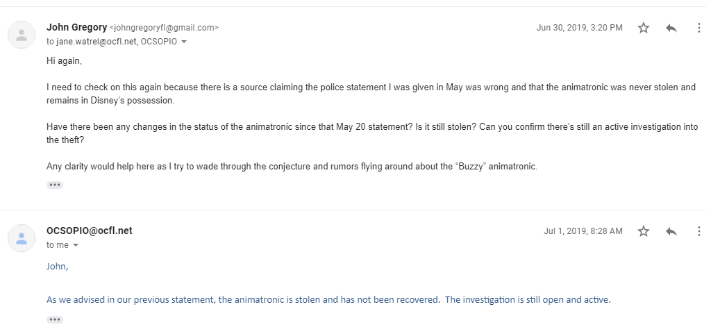
Task: Click the sender name John Gregory
Action: 76,28
